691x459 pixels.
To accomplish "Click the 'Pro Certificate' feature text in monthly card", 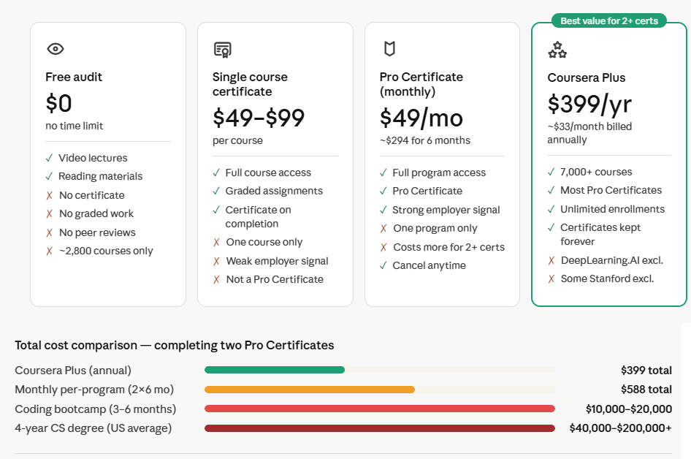I will 427,191.
